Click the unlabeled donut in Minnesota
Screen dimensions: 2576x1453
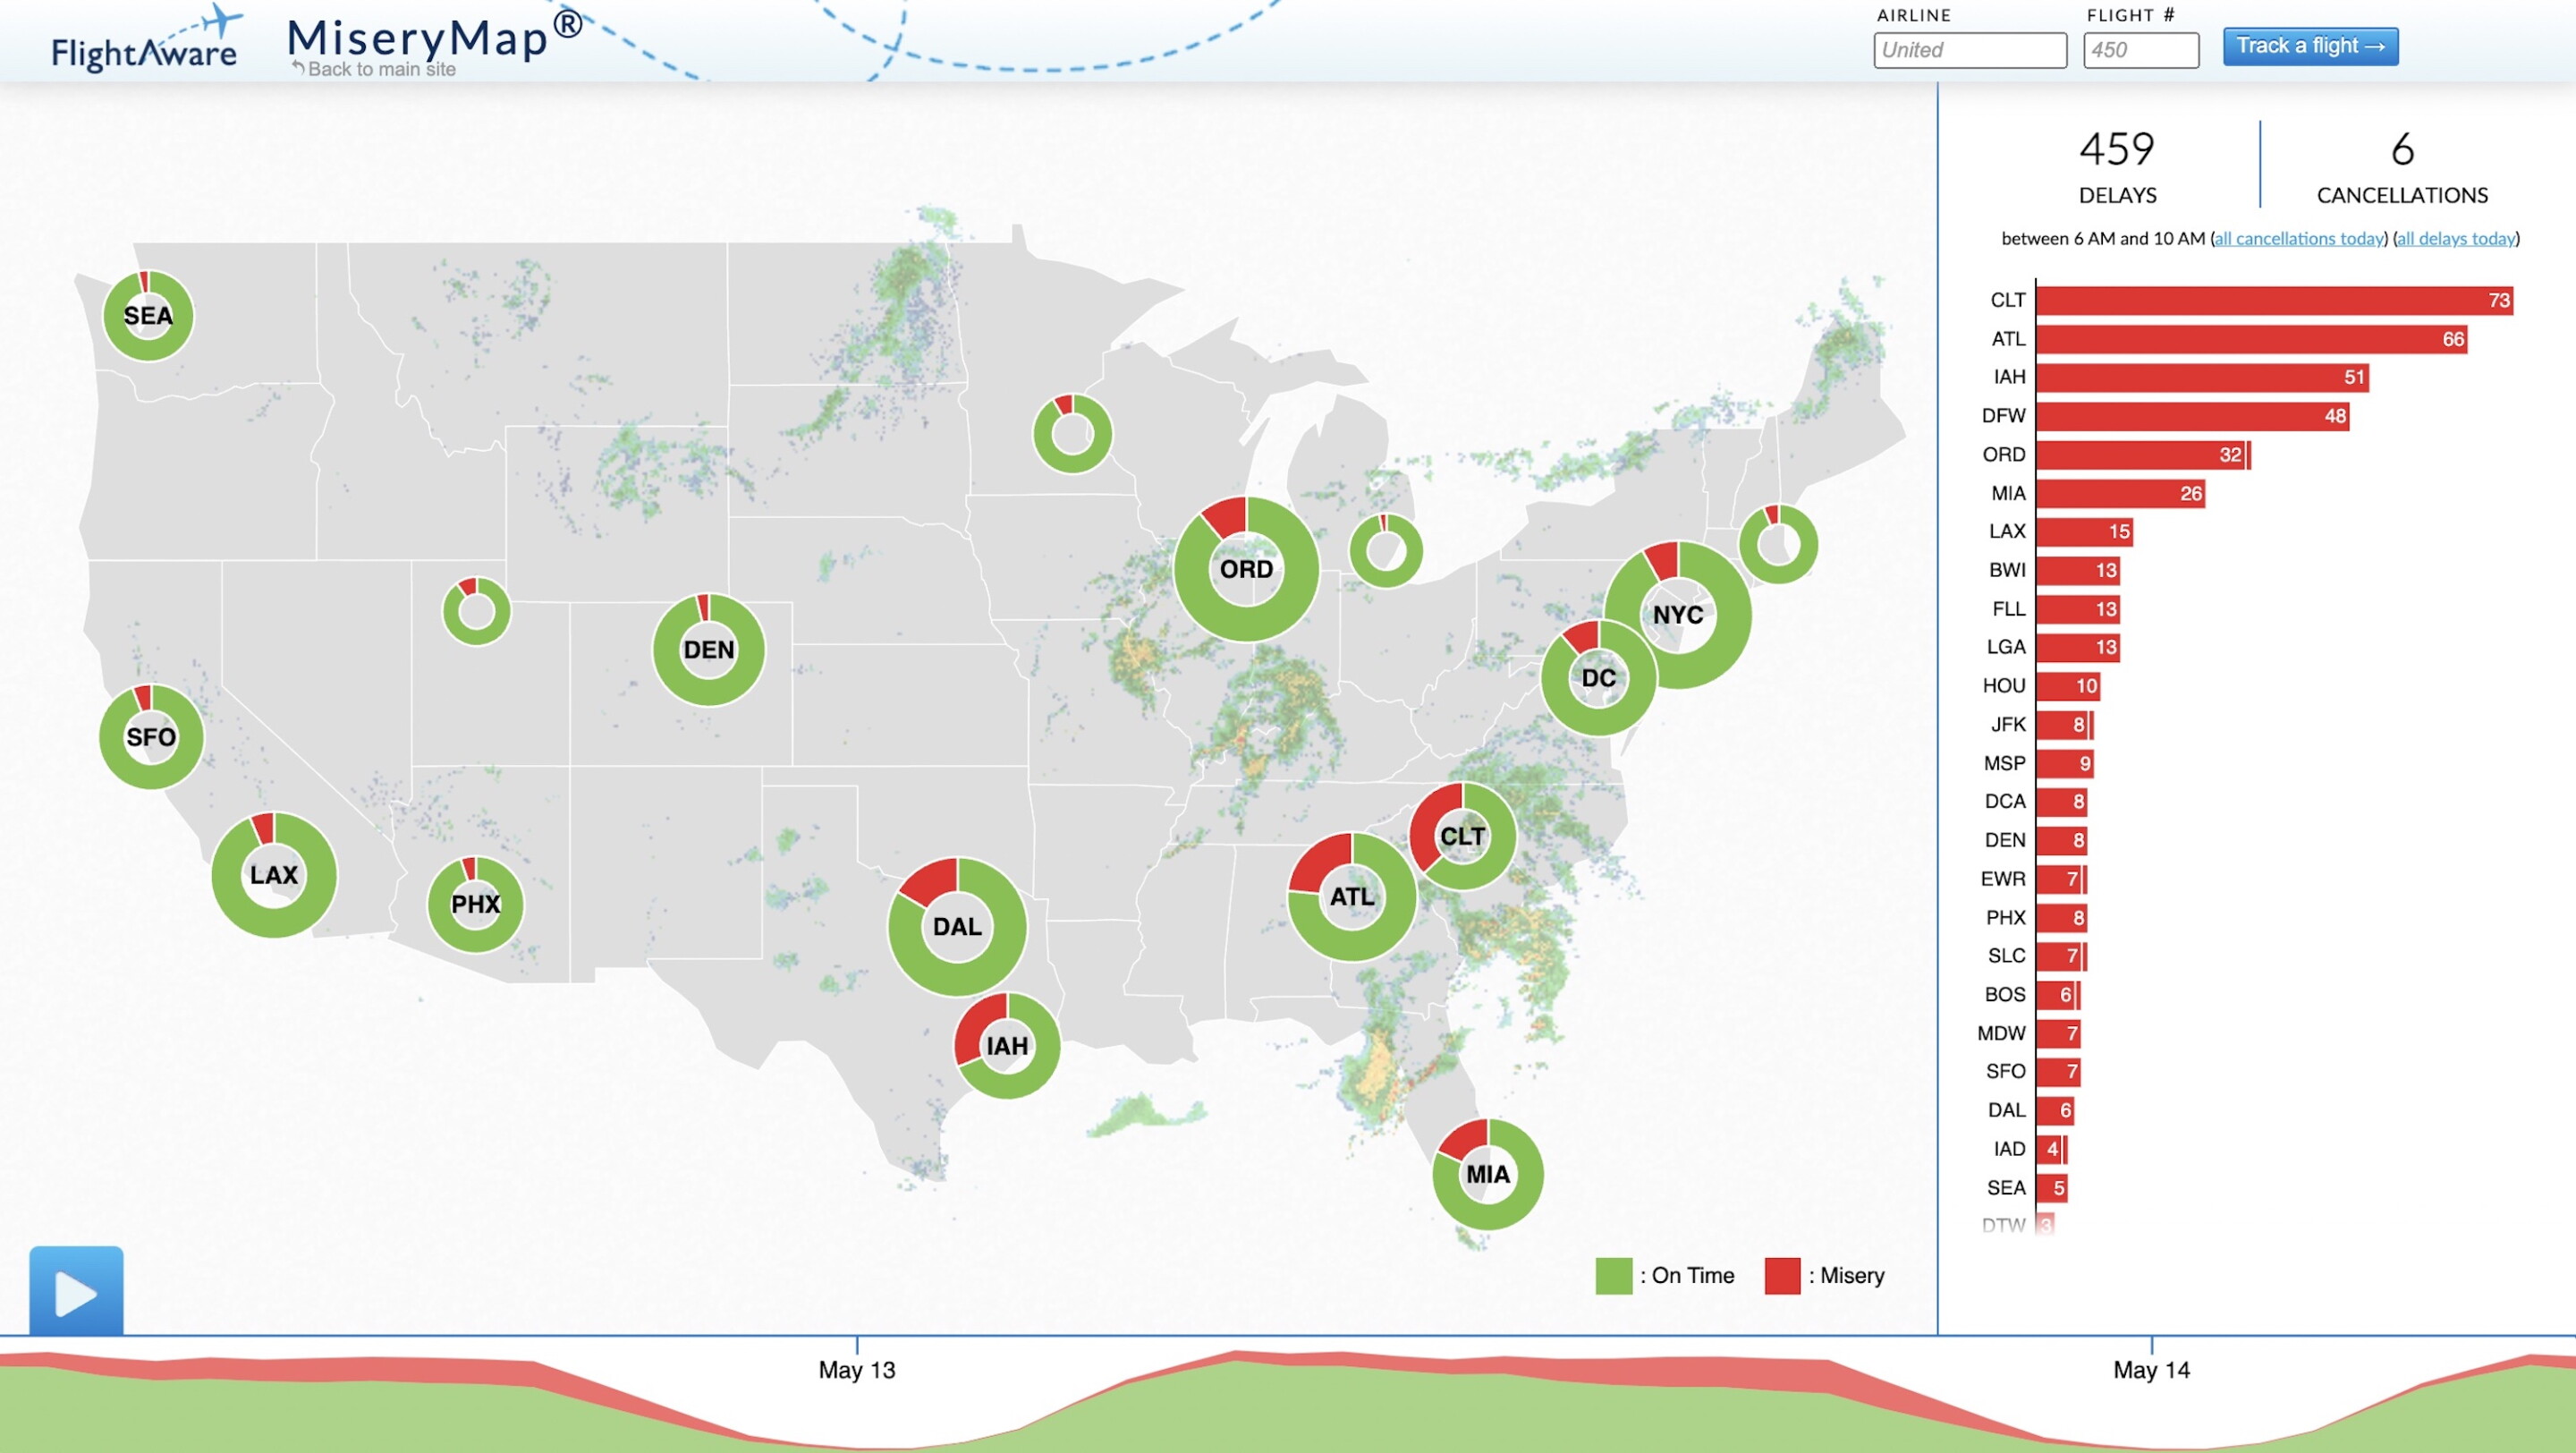tap(1072, 434)
